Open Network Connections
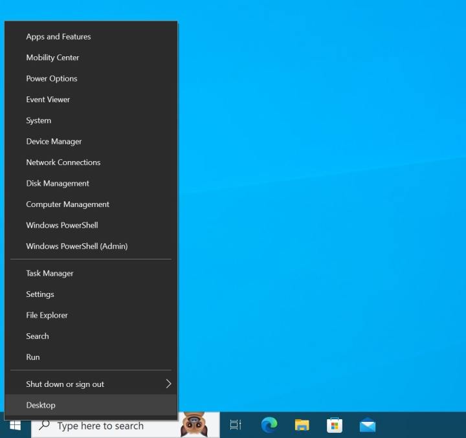466x438 pixels. pyautogui.click(x=63, y=162)
